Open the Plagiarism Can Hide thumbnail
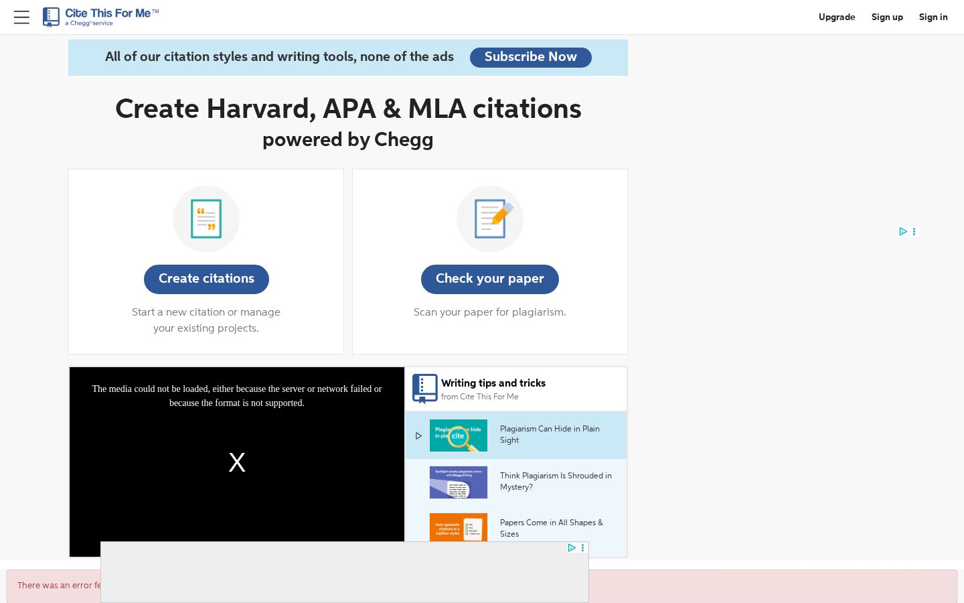The image size is (964, 603). coord(459,435)
